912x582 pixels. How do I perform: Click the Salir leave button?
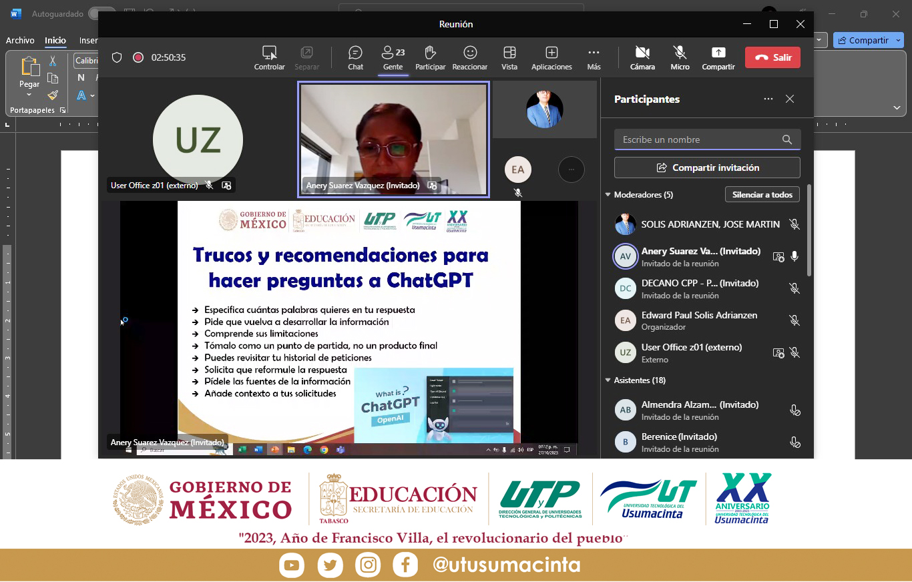[772, 57]
